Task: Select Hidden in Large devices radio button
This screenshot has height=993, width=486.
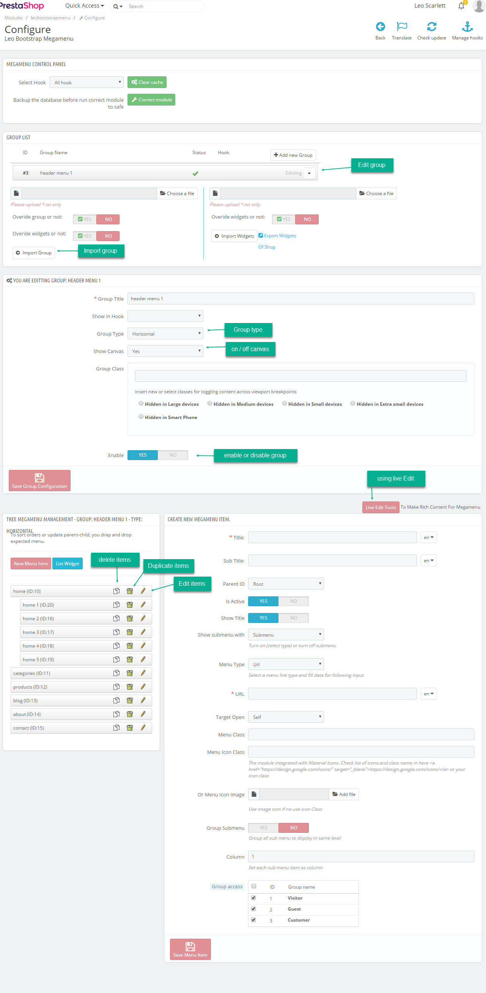Action: click(141, 403)
